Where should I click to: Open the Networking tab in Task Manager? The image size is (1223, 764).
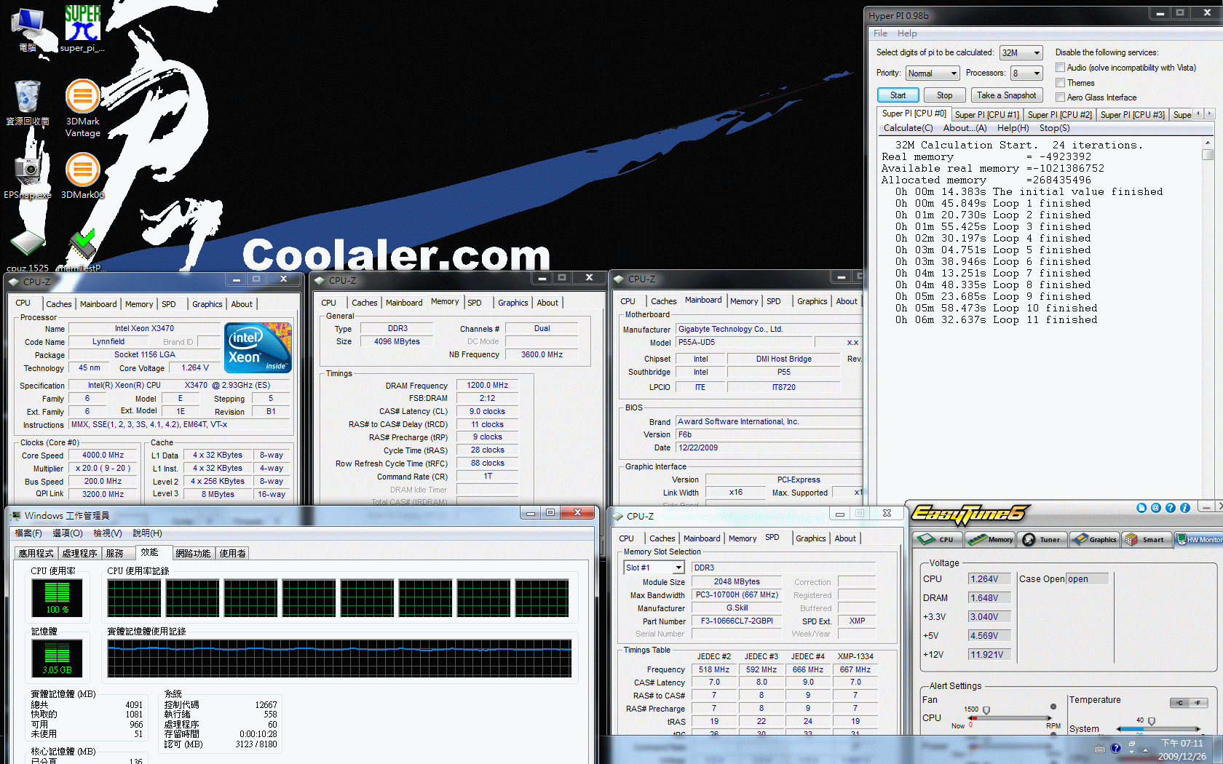coord(193,554)
